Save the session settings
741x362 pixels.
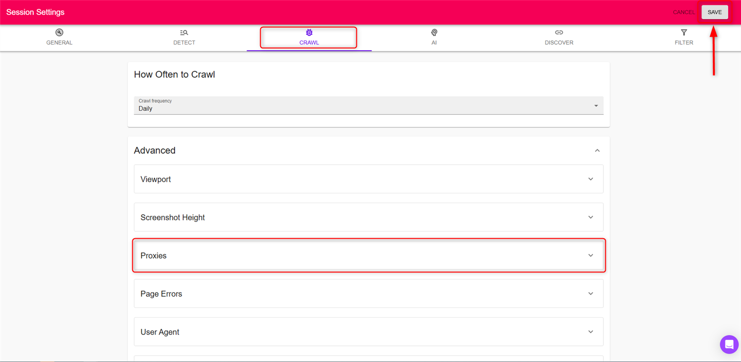[715, 12]
